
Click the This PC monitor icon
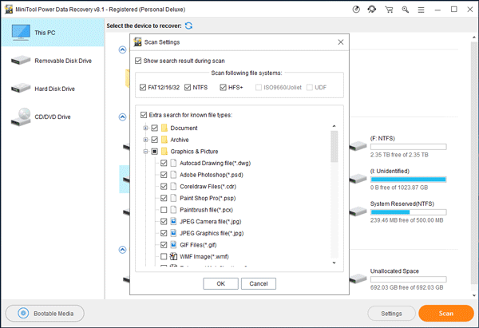point(21,33)
